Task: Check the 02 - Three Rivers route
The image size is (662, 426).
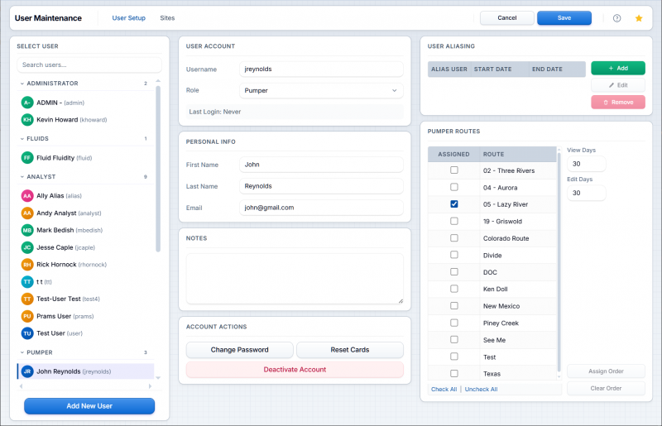Action: 453,170
